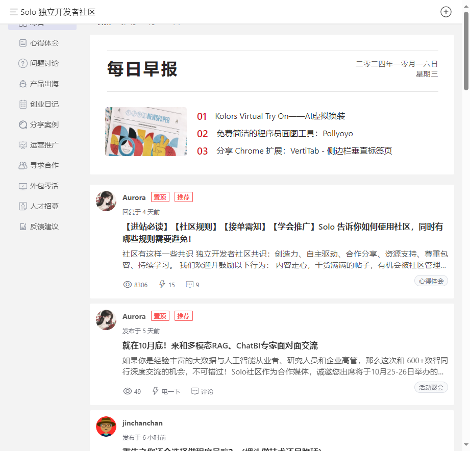Open the 产品出海 sidebar category

[42, 84]
